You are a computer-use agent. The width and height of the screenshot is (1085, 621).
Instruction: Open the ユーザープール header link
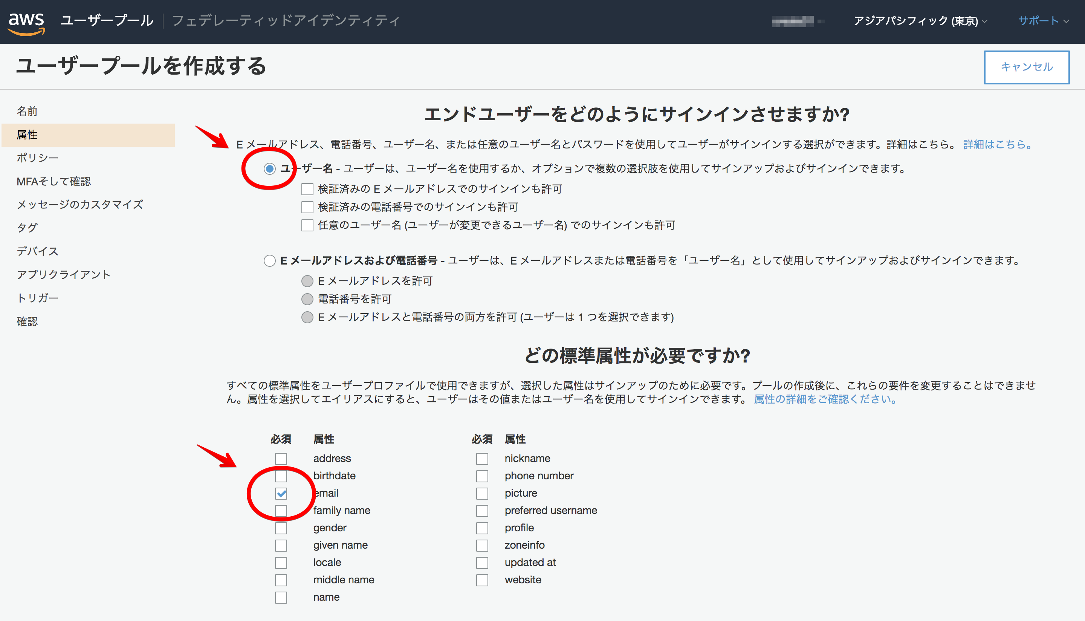click(107, 21)
